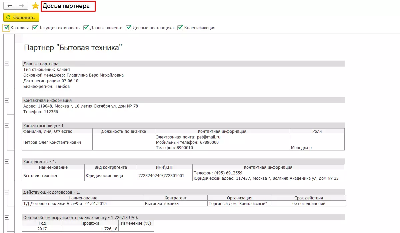Uncheck the Классификация checkbox

[180, 28]
